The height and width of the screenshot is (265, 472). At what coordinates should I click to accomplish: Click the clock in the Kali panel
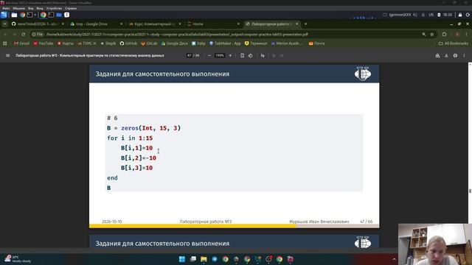[x=448, y=15]
